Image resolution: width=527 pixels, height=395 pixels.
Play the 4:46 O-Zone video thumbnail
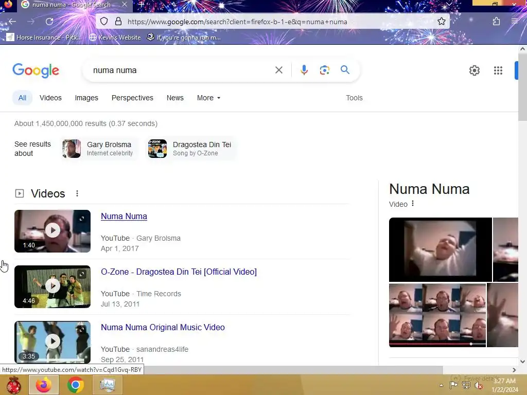pos(52,286)
